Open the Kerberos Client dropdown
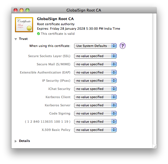The image size is (168, 164). coord(95,97)
